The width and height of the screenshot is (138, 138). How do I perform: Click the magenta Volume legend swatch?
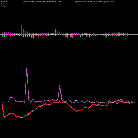(x=2, y=3)
